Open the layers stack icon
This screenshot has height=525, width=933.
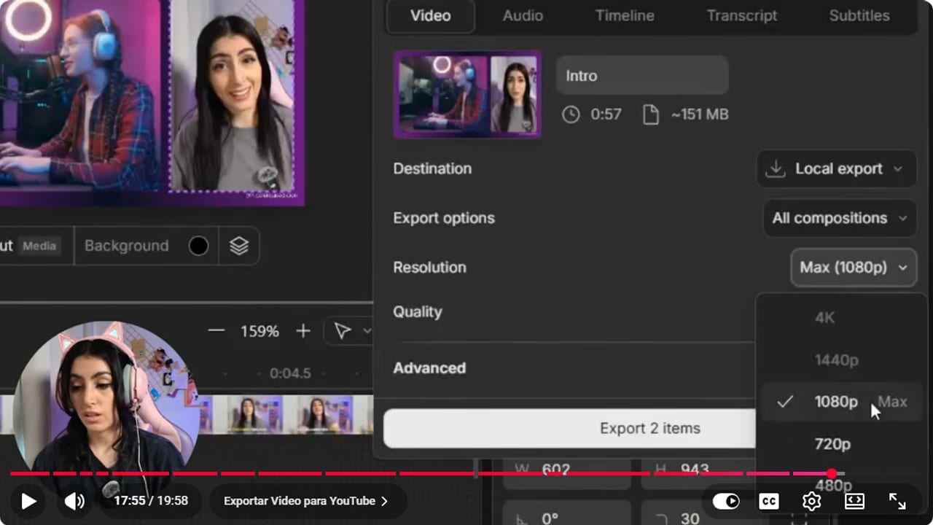[239, 246]
